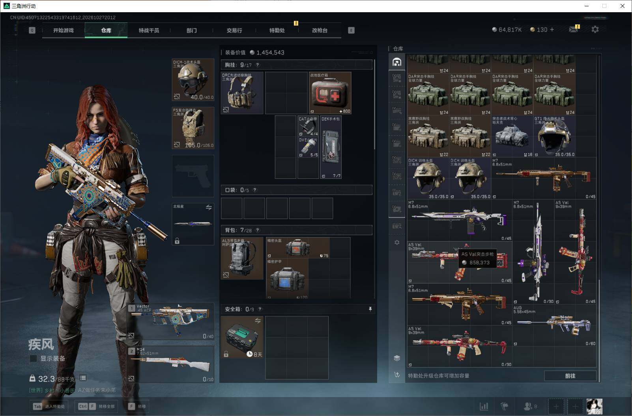Select the main warehouse home icon in sidebar
This screenshot has width=632, height=416.
point(397,62)
